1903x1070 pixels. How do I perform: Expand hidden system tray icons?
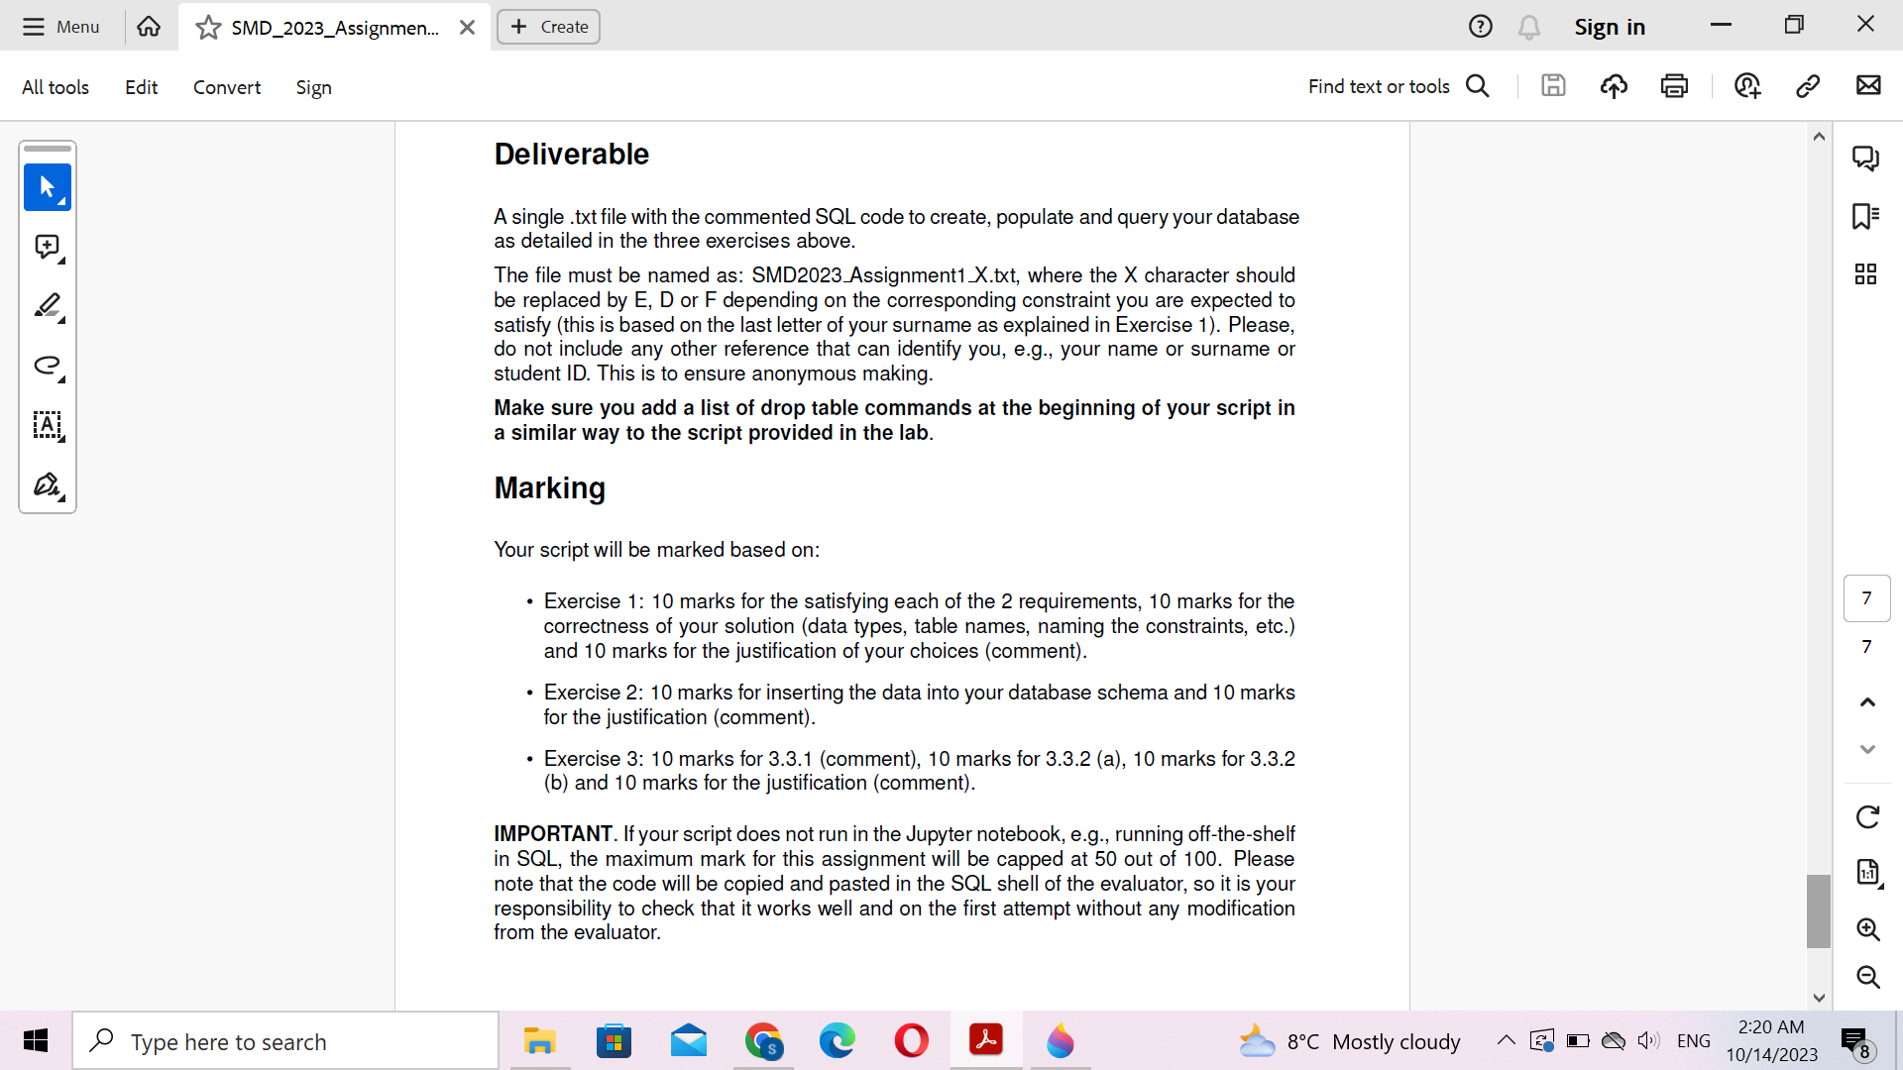[1505, 1041]
